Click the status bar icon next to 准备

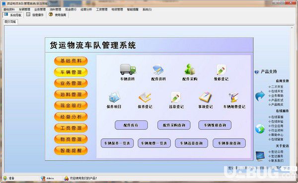[x=5, y=178]
